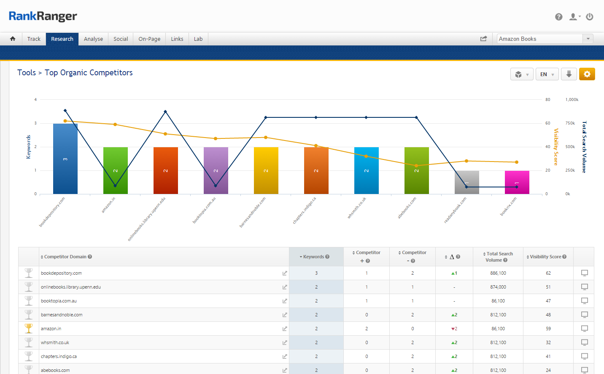This screenshot has width=604, height=374.
Task: Expand the cube search engine dropdown
Action: [522, 74]
